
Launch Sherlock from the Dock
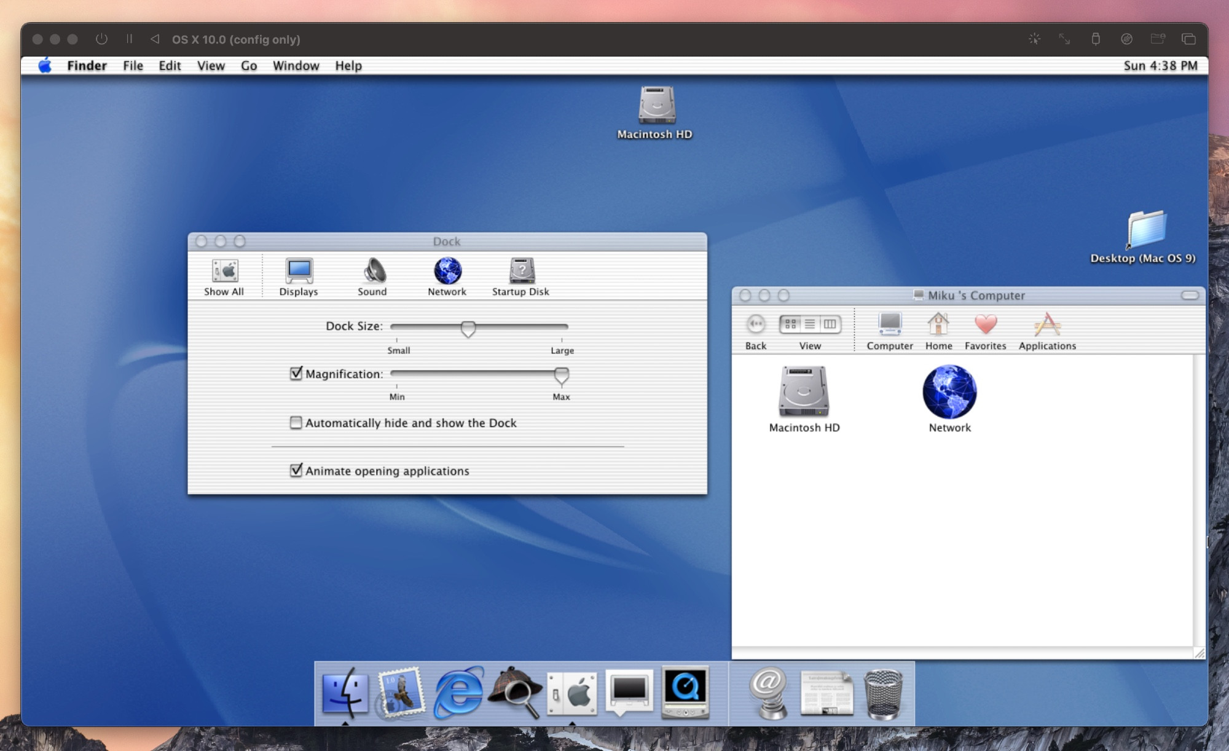(515, 693)
